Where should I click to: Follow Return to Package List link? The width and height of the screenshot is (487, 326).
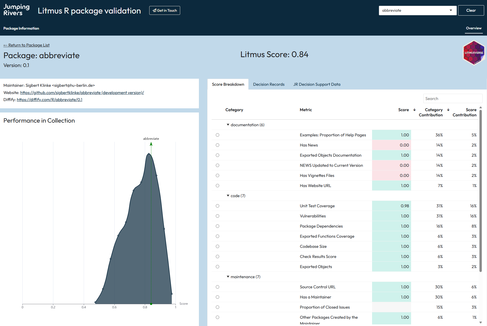[26, 45]
